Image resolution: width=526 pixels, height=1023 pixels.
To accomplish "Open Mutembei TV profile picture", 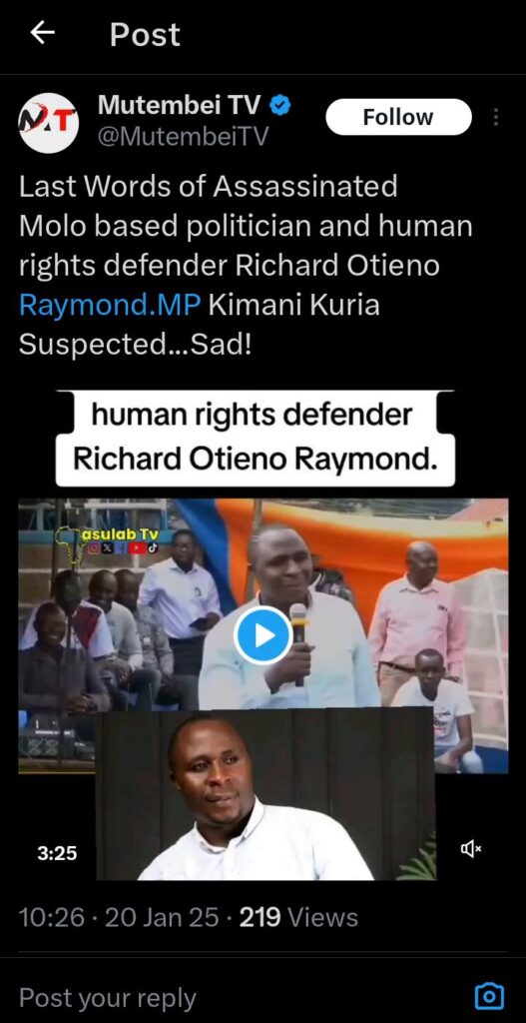I will pos(48,123).
